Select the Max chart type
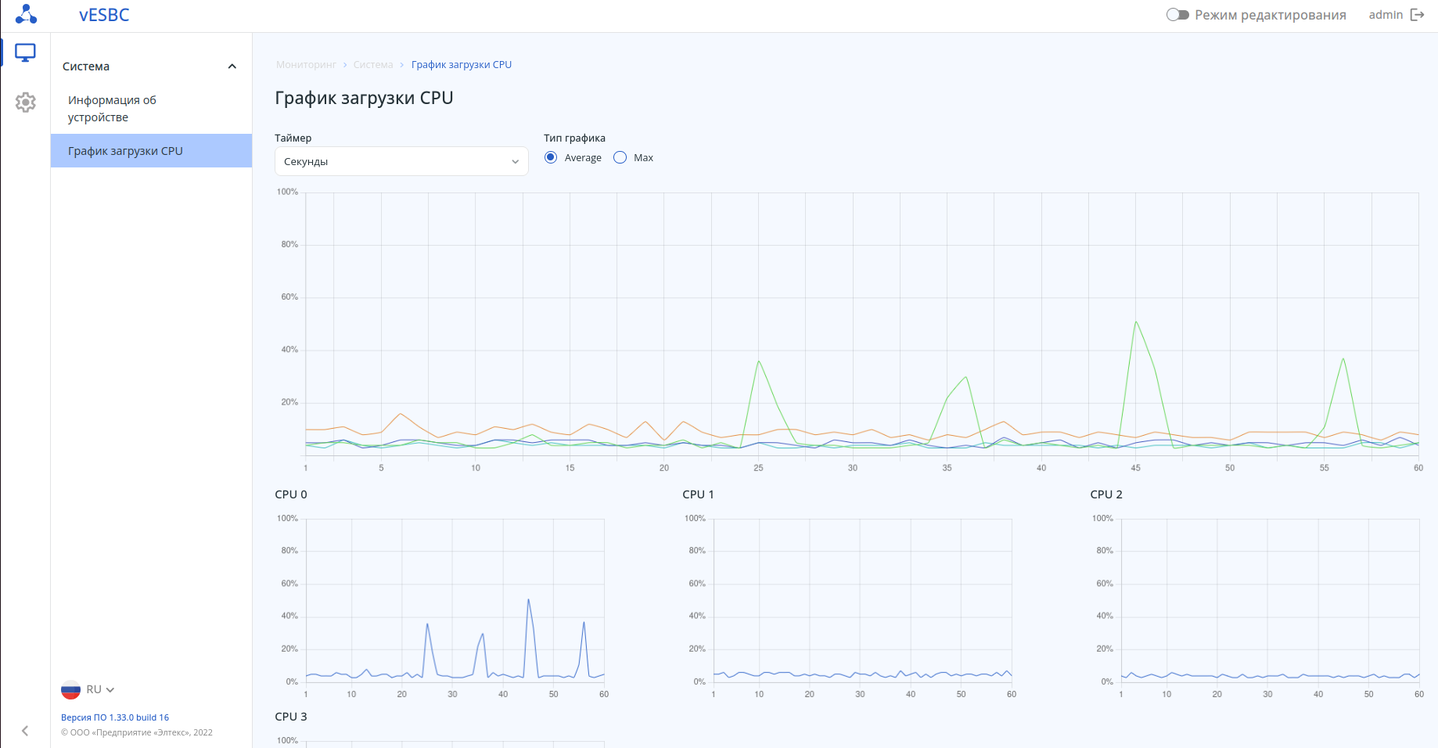The width and height of the screenshot is (1438, 748). pyautogui.click(x=620, y=157)
